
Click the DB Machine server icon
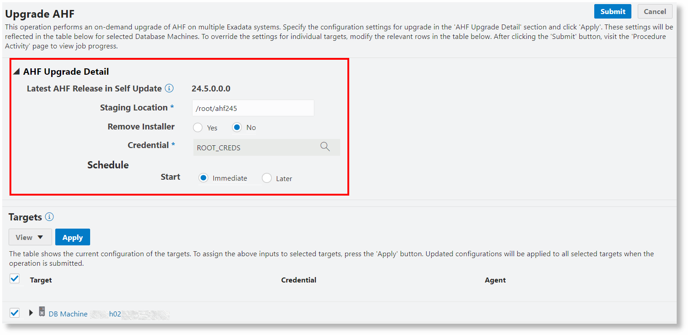[42, 312]
